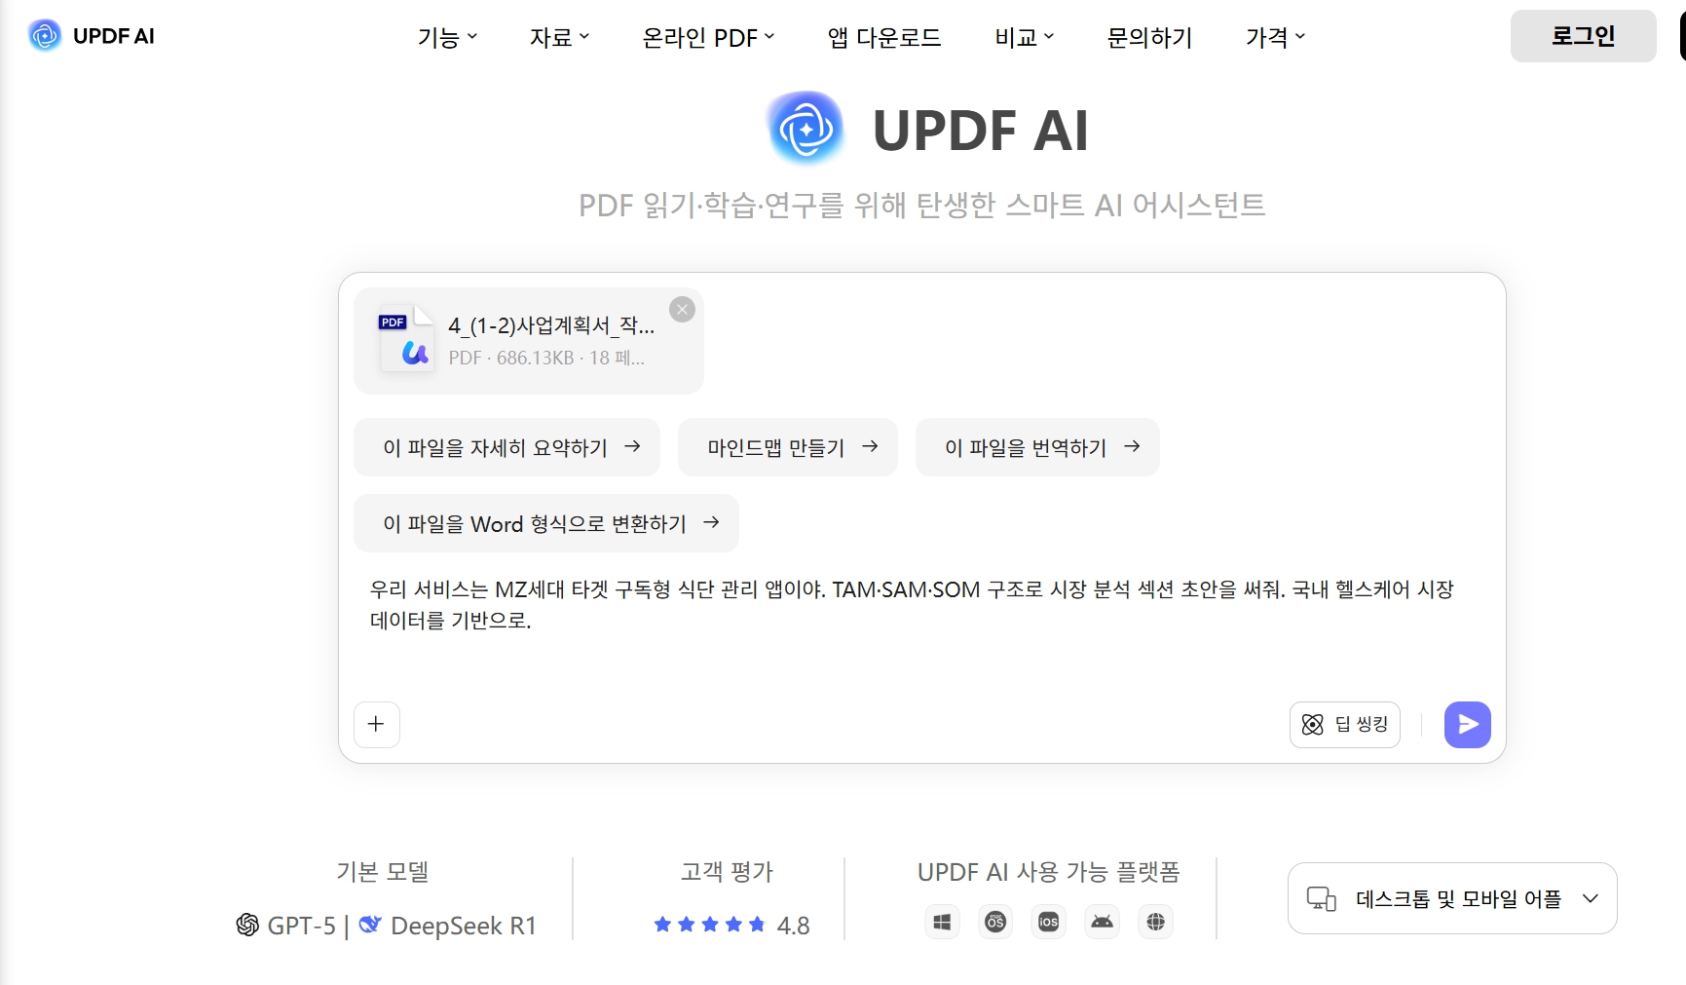Click the 기본 모델 heading
The width and height of the screenshot is (1686, 985).
(x=383, y=871)
